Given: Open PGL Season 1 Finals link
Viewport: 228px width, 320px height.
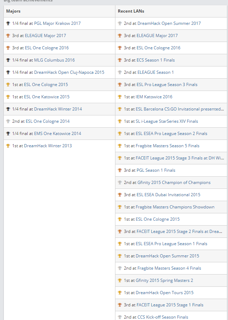Looking at the screenshot, I should click(156, 170).
